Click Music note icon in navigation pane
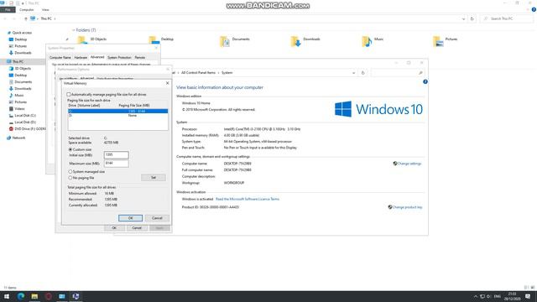Viewport: 537px width, 302px height. (11, 95)
